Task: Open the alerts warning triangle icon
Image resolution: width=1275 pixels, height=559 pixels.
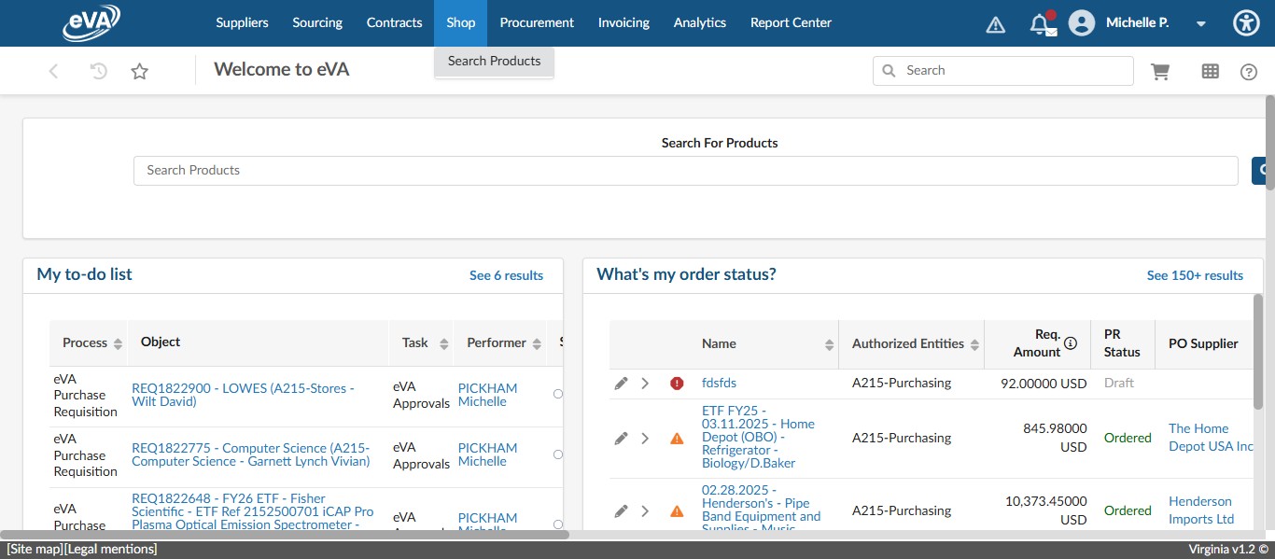Action: coord(996,24)
